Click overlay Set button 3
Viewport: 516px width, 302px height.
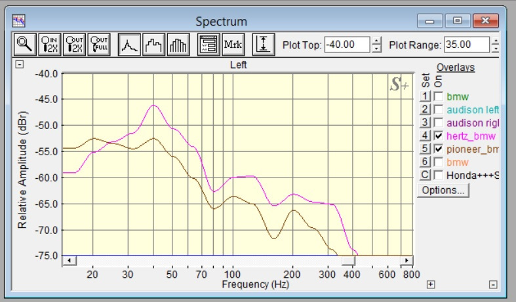pos(425,123)
